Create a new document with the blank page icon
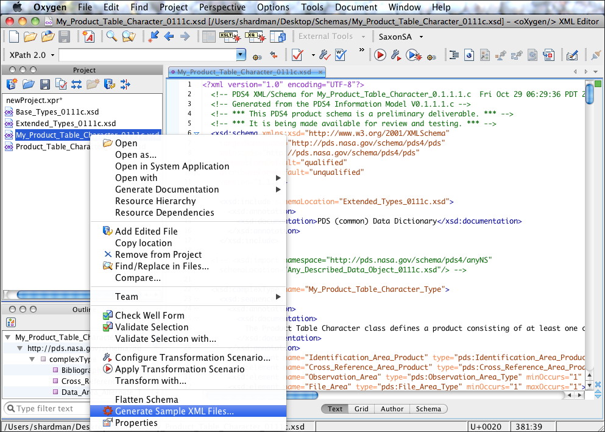 14,37
